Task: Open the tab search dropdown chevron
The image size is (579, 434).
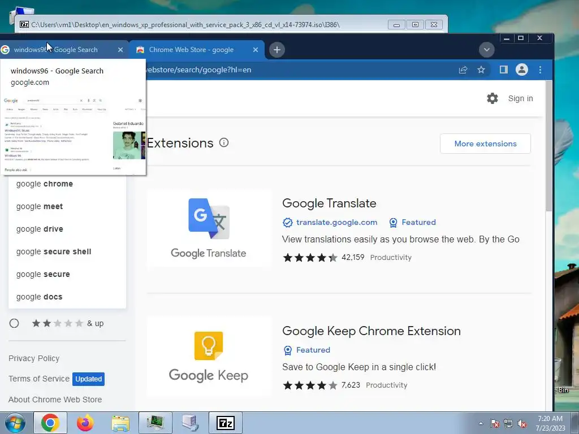Action: pos(486,50)
